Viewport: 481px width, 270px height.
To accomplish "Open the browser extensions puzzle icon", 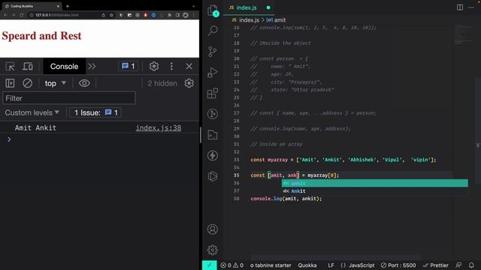I will (169, 15).
